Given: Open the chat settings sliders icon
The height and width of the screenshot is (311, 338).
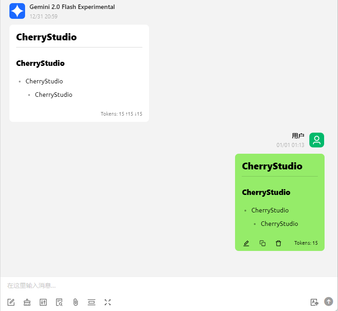Looking at the screenshot, I should coord(43,302).
